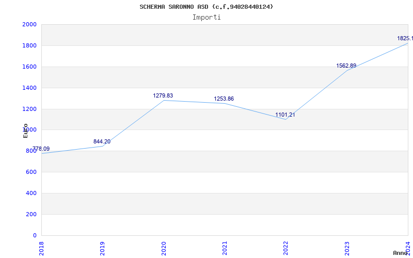The image size is (413, 258).
Task: Select the 1279.83 data label
Action: pos(163,95)
